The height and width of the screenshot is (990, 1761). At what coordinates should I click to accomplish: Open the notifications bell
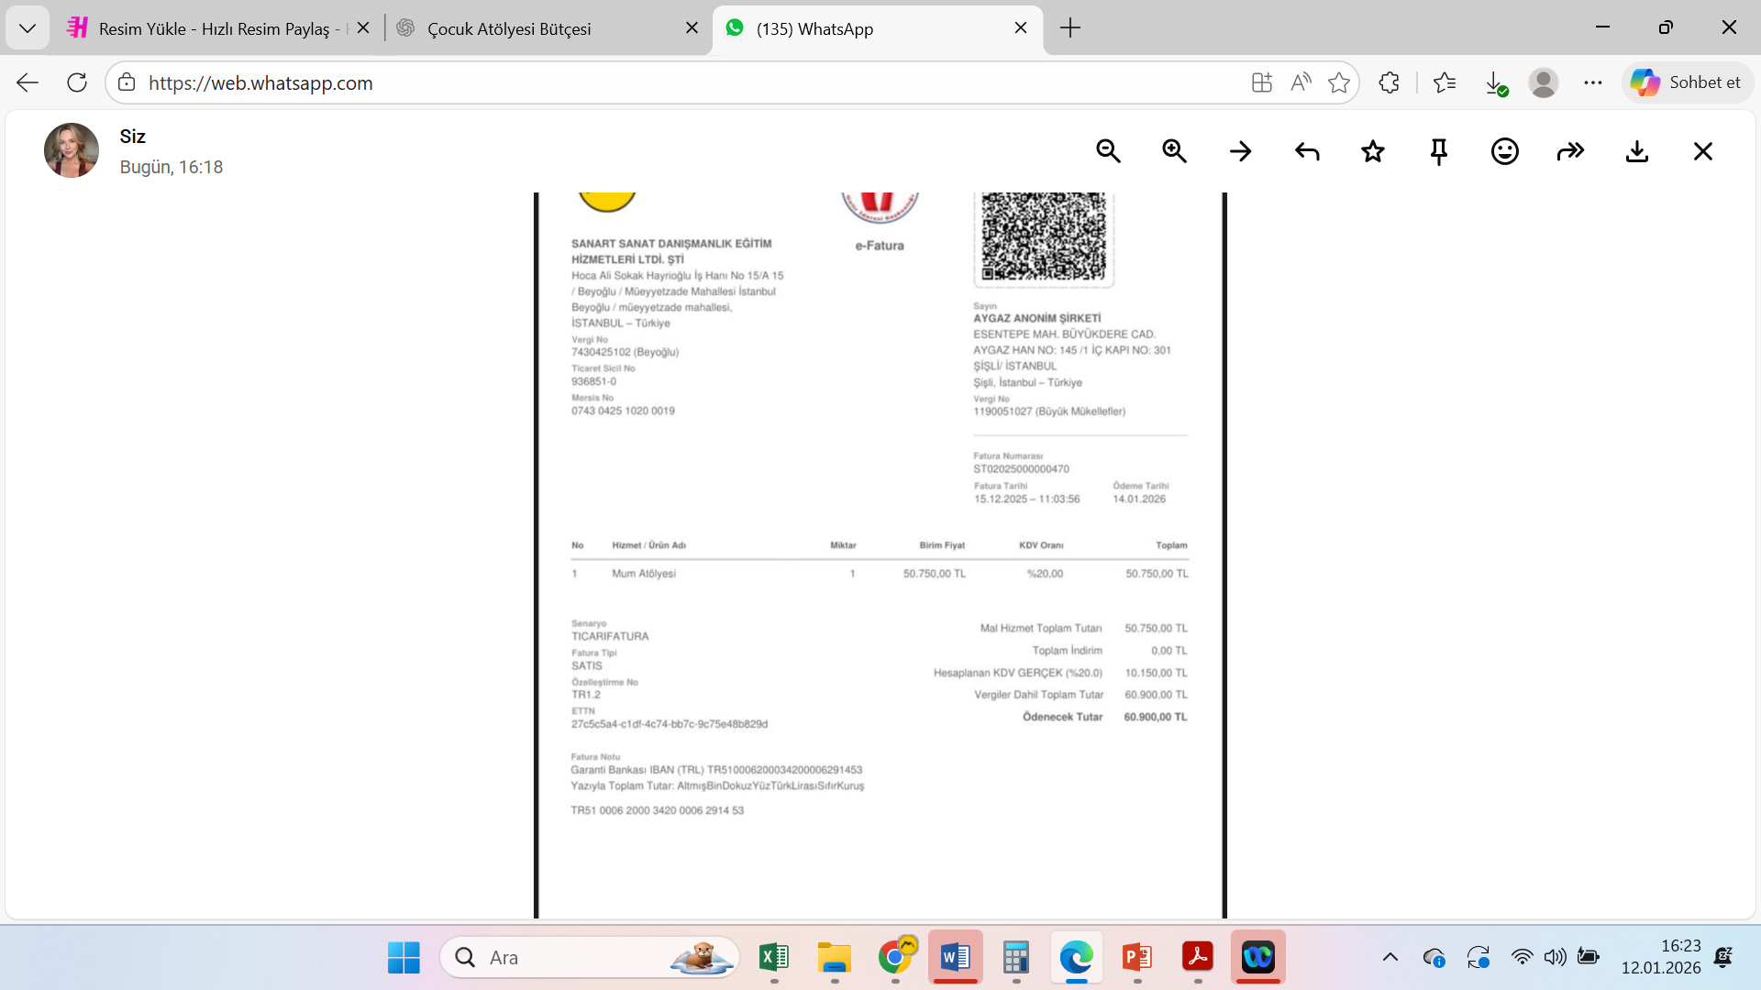click(1723, 957)
